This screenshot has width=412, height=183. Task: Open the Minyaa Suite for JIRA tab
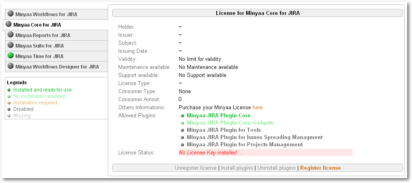pyautogui.click(x=56, y=46)
